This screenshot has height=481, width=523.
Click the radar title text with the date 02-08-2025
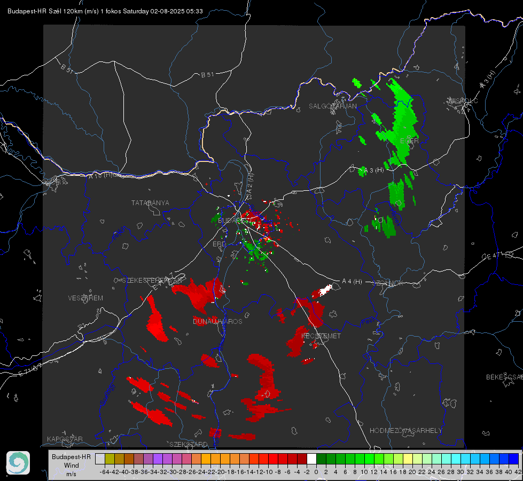click(105, 11)
